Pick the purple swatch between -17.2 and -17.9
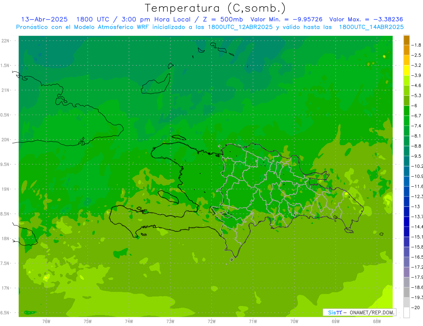423x326 pixels. click(x=406, y=272)
